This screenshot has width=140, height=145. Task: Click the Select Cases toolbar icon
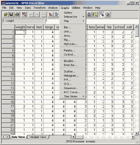pyautogui.click(x=95, y=15)
